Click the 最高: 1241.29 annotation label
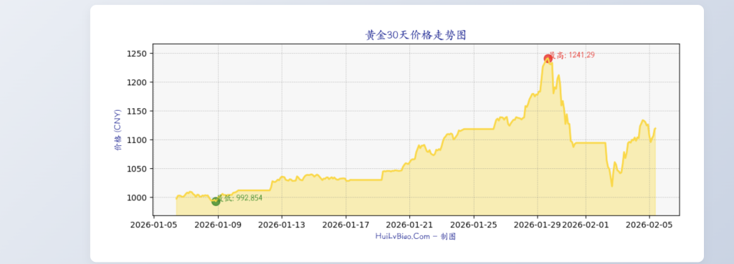 (572, 55)
